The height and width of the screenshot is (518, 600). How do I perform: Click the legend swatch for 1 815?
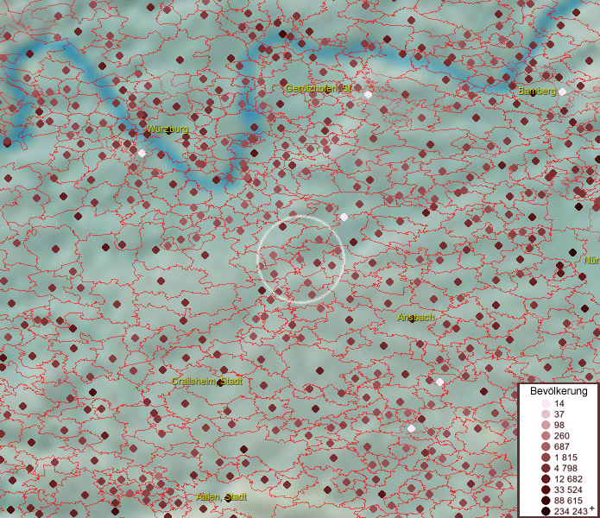(545, 458)
